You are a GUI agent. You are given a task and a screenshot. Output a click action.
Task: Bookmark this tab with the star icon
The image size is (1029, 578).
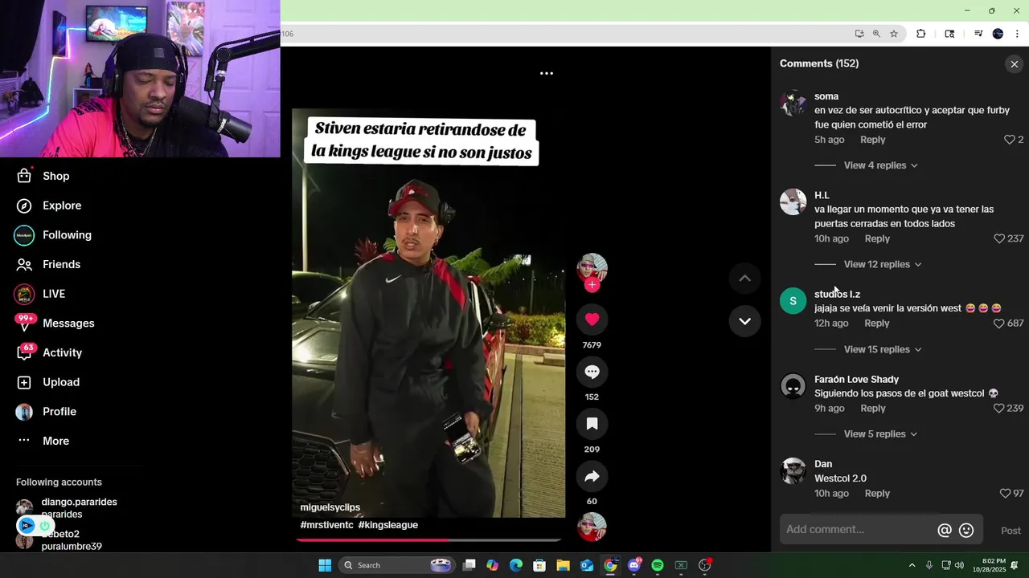click(894, 34)
